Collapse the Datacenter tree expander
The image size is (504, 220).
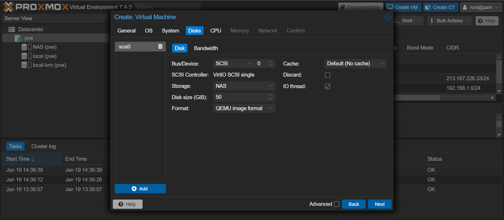coord(6,30)
